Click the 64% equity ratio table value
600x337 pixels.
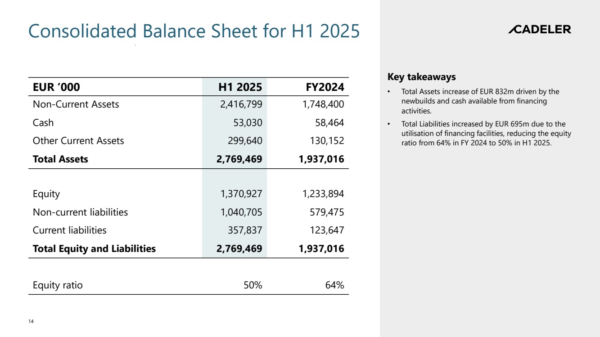334,285
